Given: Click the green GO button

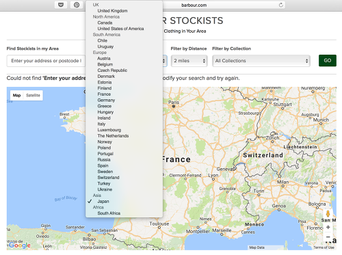Looking at the screenshot, I should click(x=328, y=60).
